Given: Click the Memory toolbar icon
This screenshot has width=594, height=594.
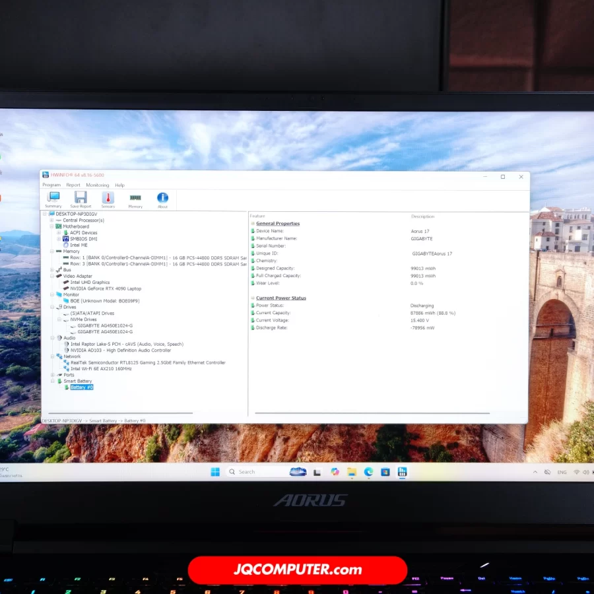Looking at the screenshot, I should pyautogui.click(x=135, y=199).
